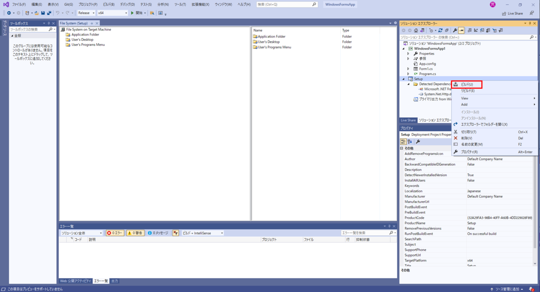
Task: Click the Open File toolbar icon
Action: click(x=36, y=13)
